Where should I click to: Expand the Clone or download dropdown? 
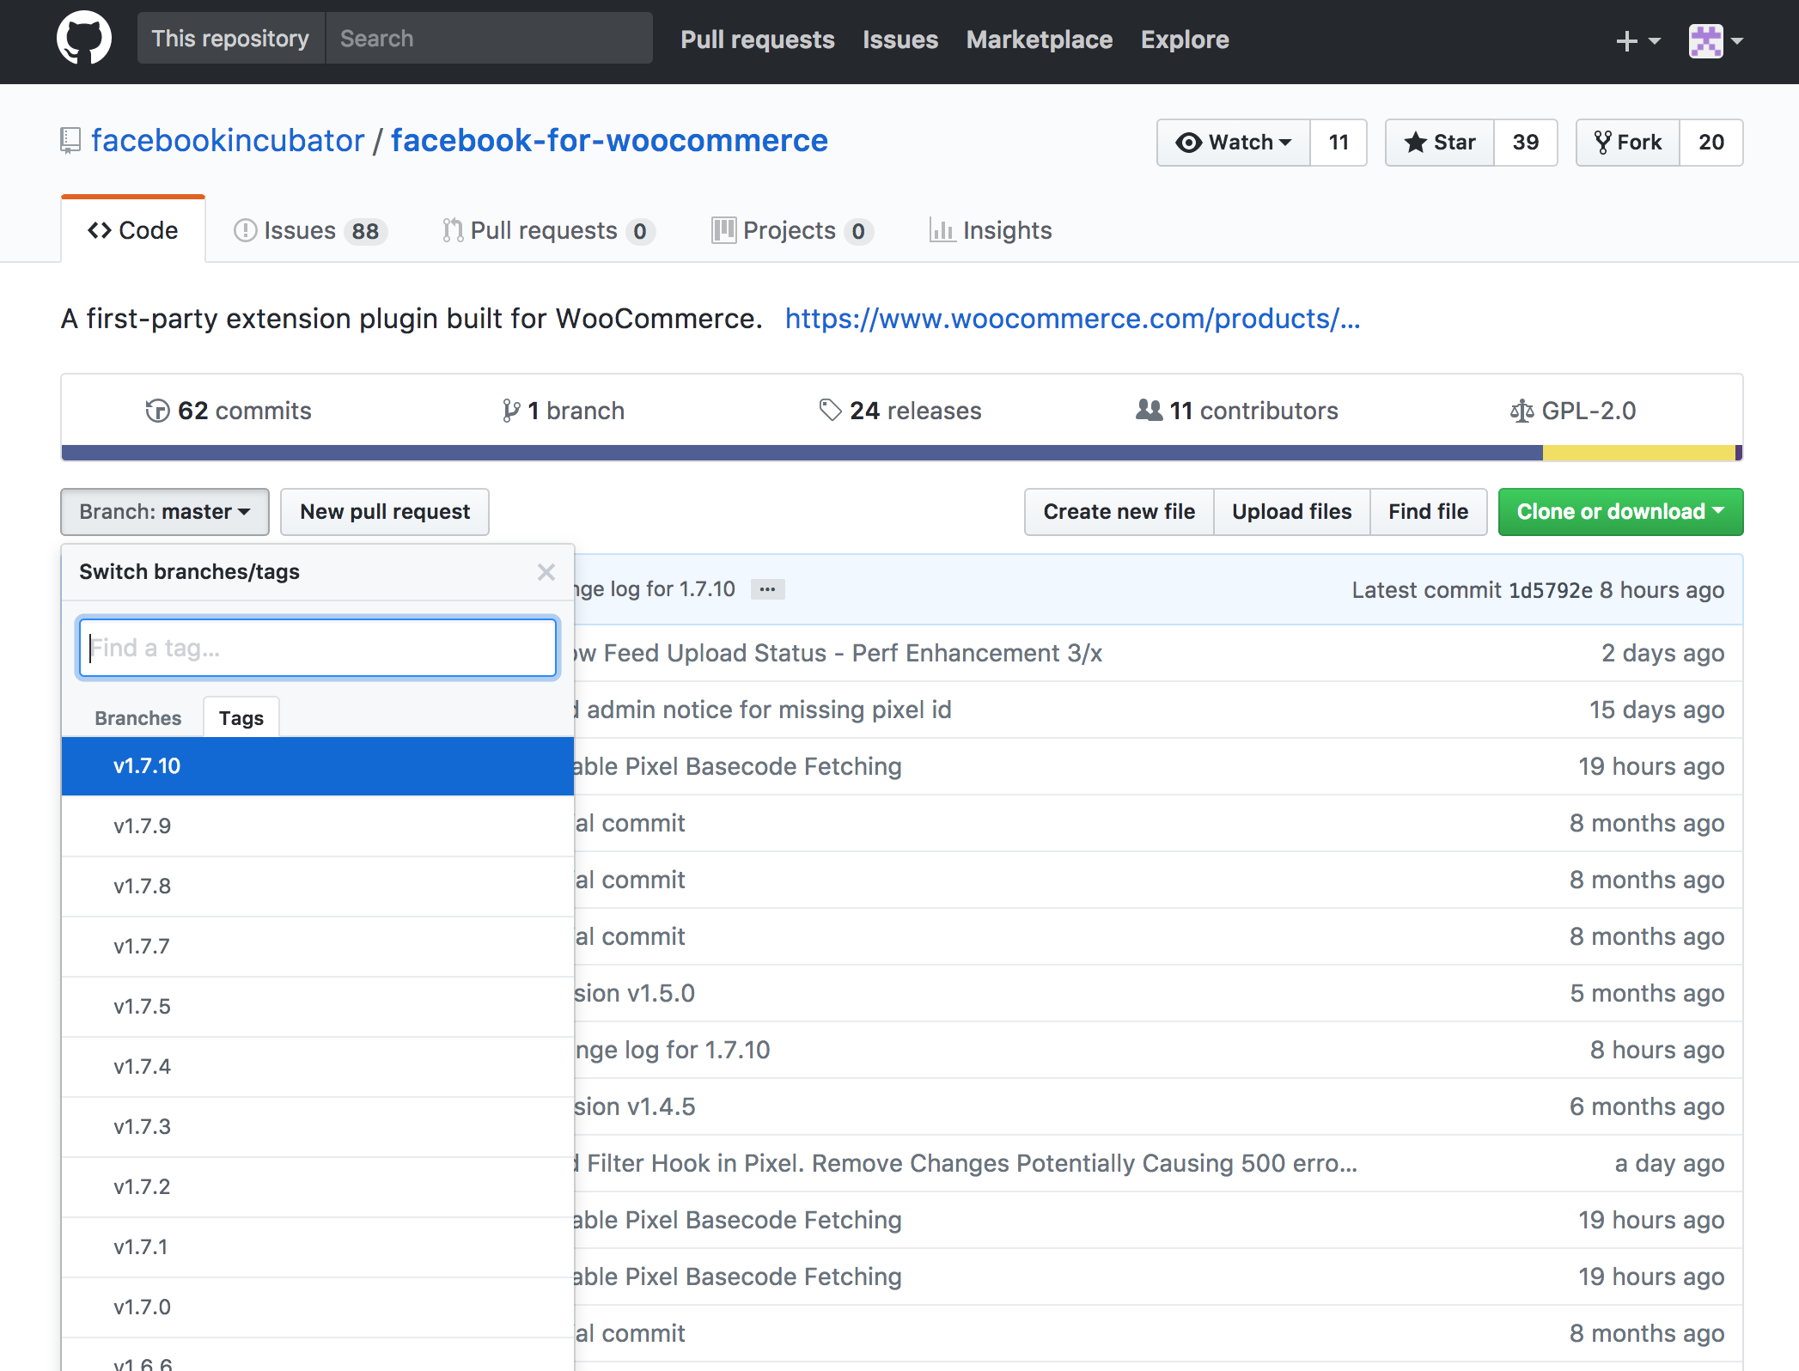1620,512
